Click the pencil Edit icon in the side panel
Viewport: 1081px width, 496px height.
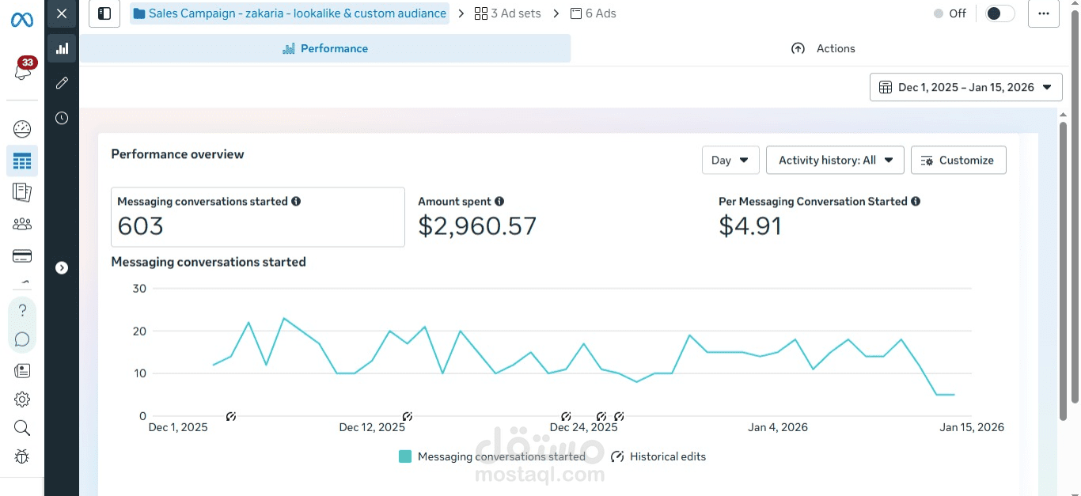tap(62, 83)
